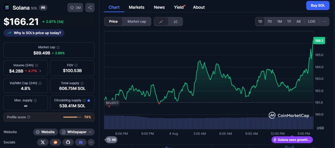Screen dimensions: 335x148
Task: Toggle chart to Market cap view
Action: [137, 21]
